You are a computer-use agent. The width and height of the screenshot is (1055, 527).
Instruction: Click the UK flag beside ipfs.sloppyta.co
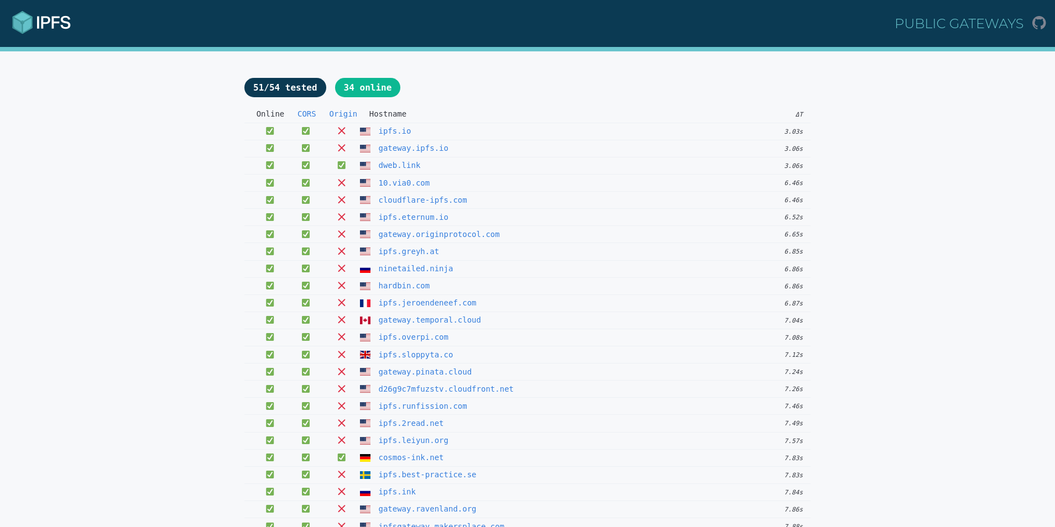365,355
